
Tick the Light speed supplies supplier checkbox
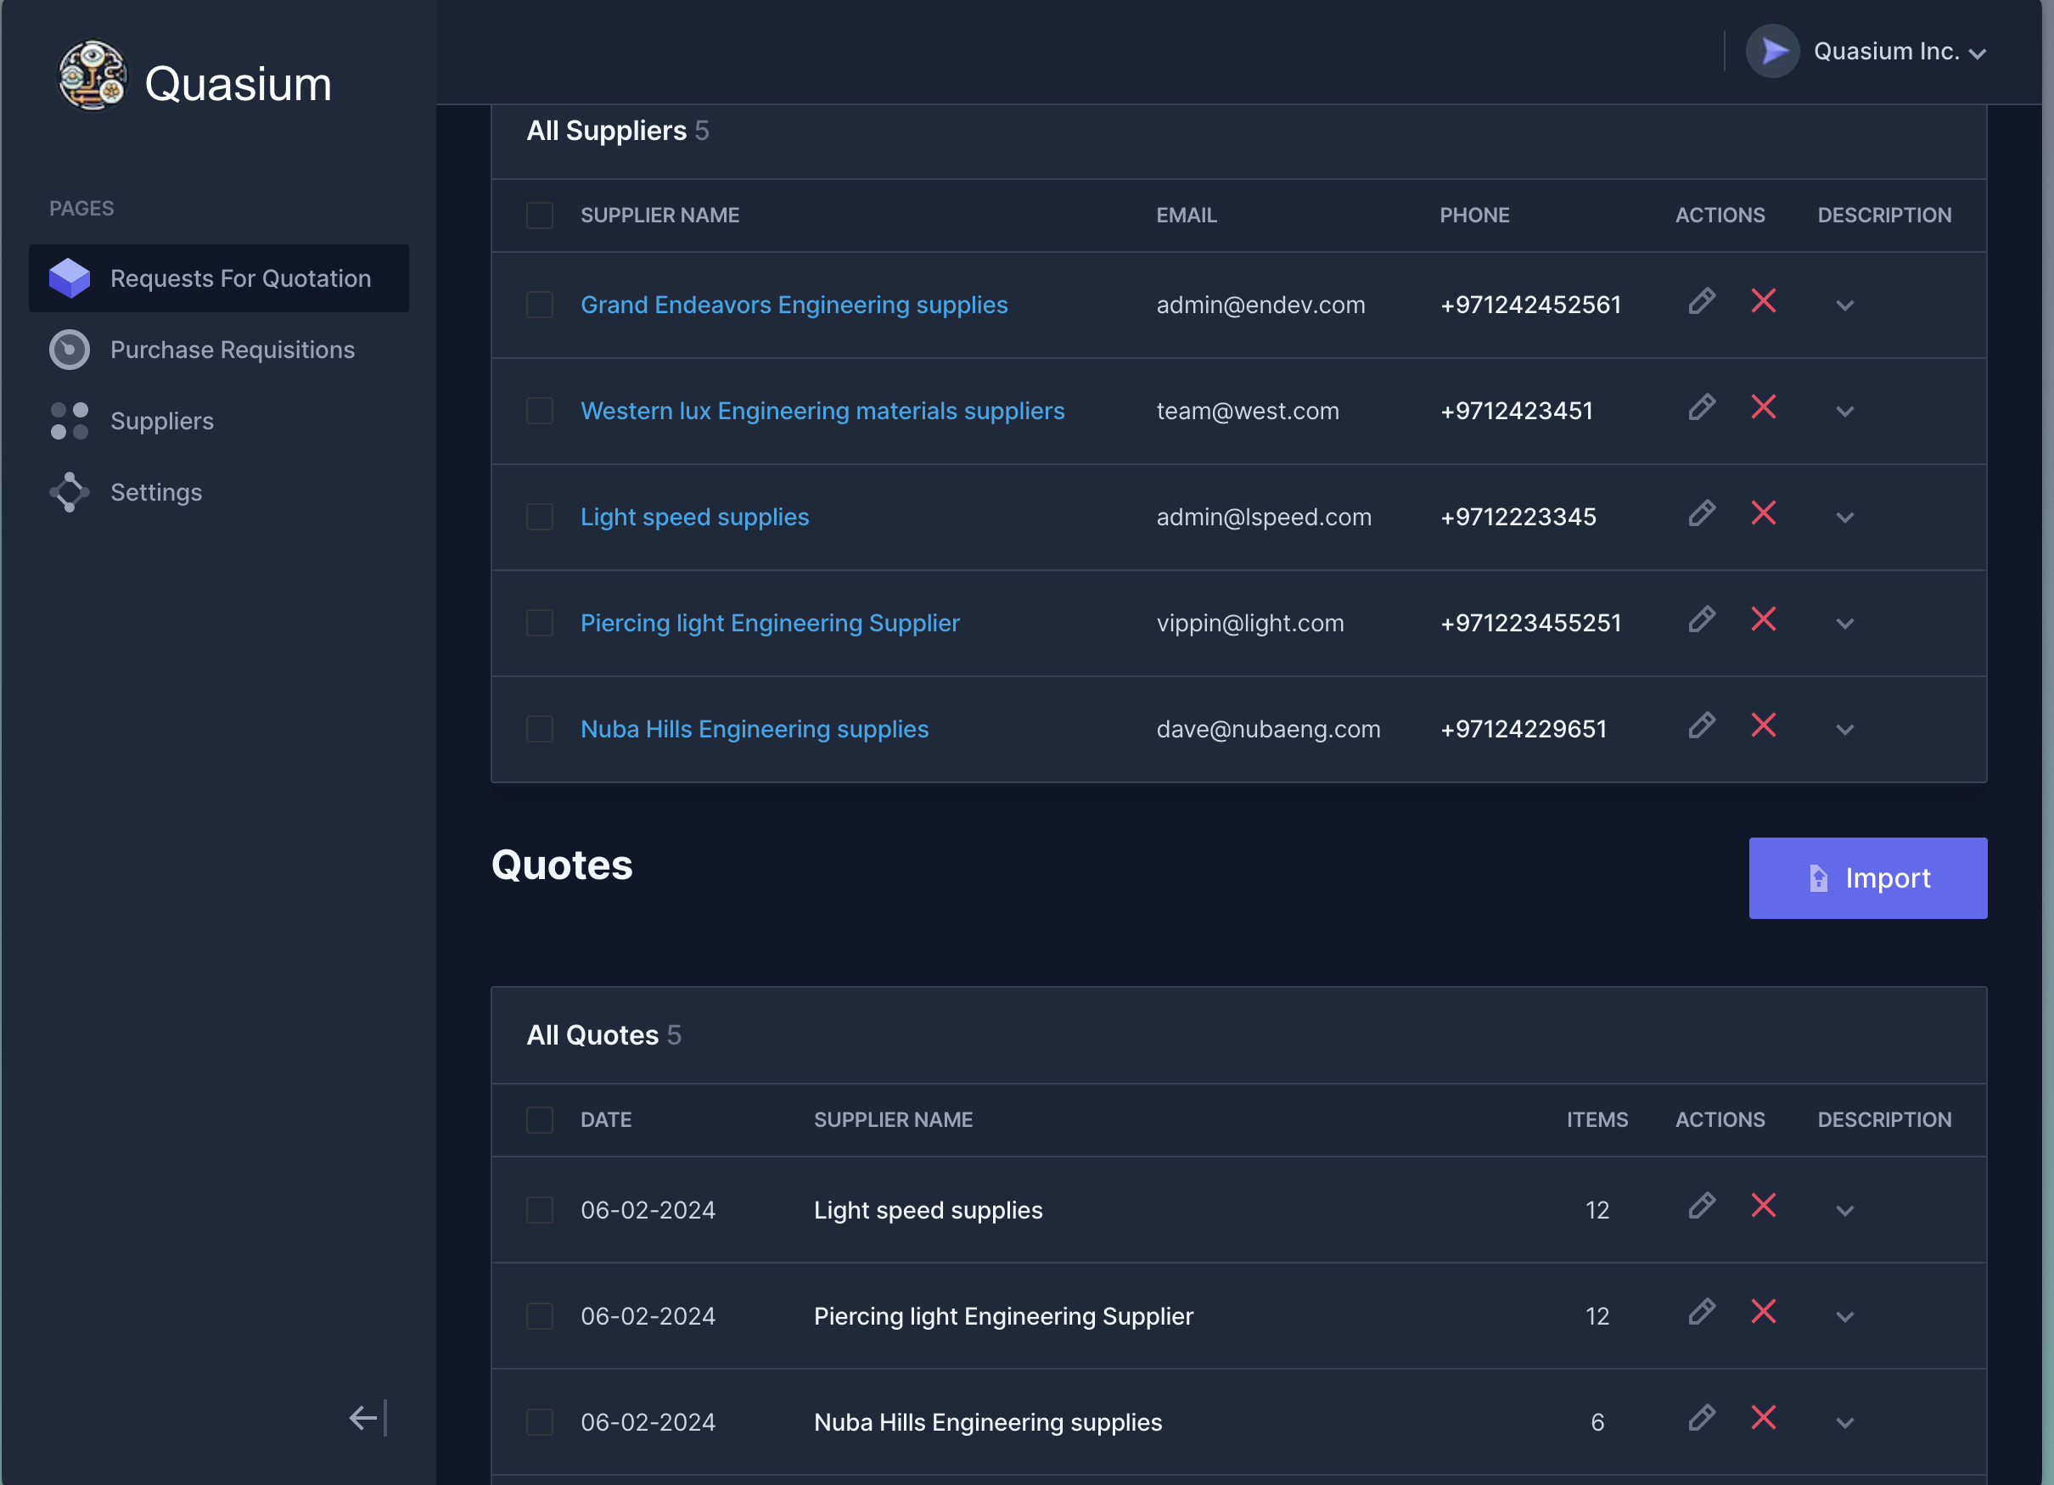click(x=540, y=517)
